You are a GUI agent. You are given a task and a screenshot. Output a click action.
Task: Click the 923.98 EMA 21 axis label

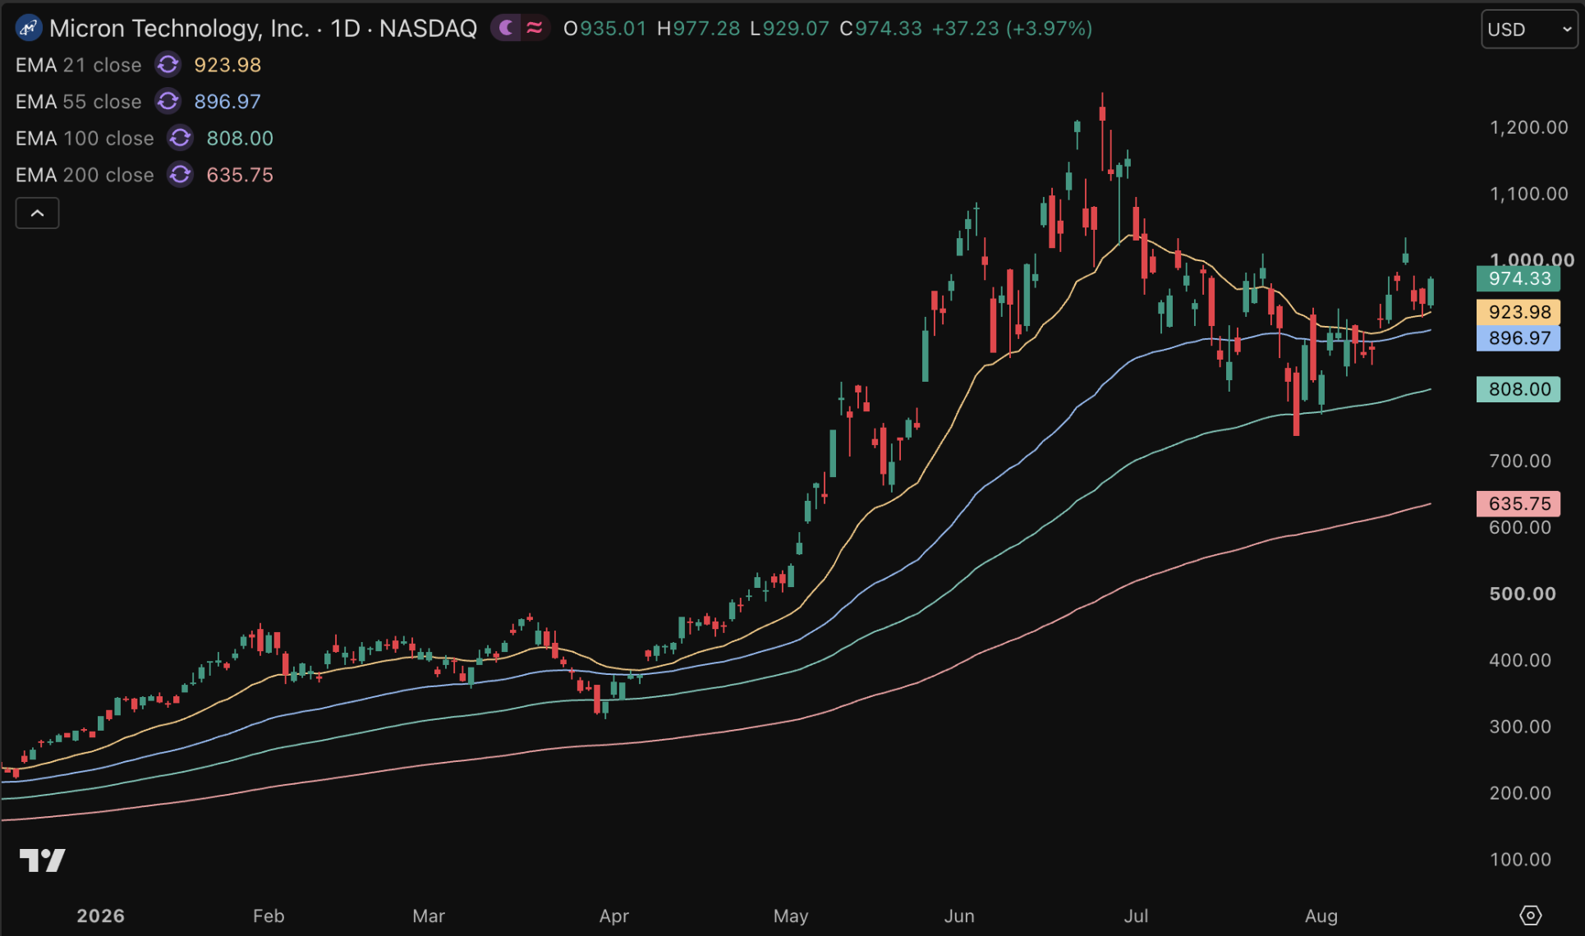[x=1519, y=312]
